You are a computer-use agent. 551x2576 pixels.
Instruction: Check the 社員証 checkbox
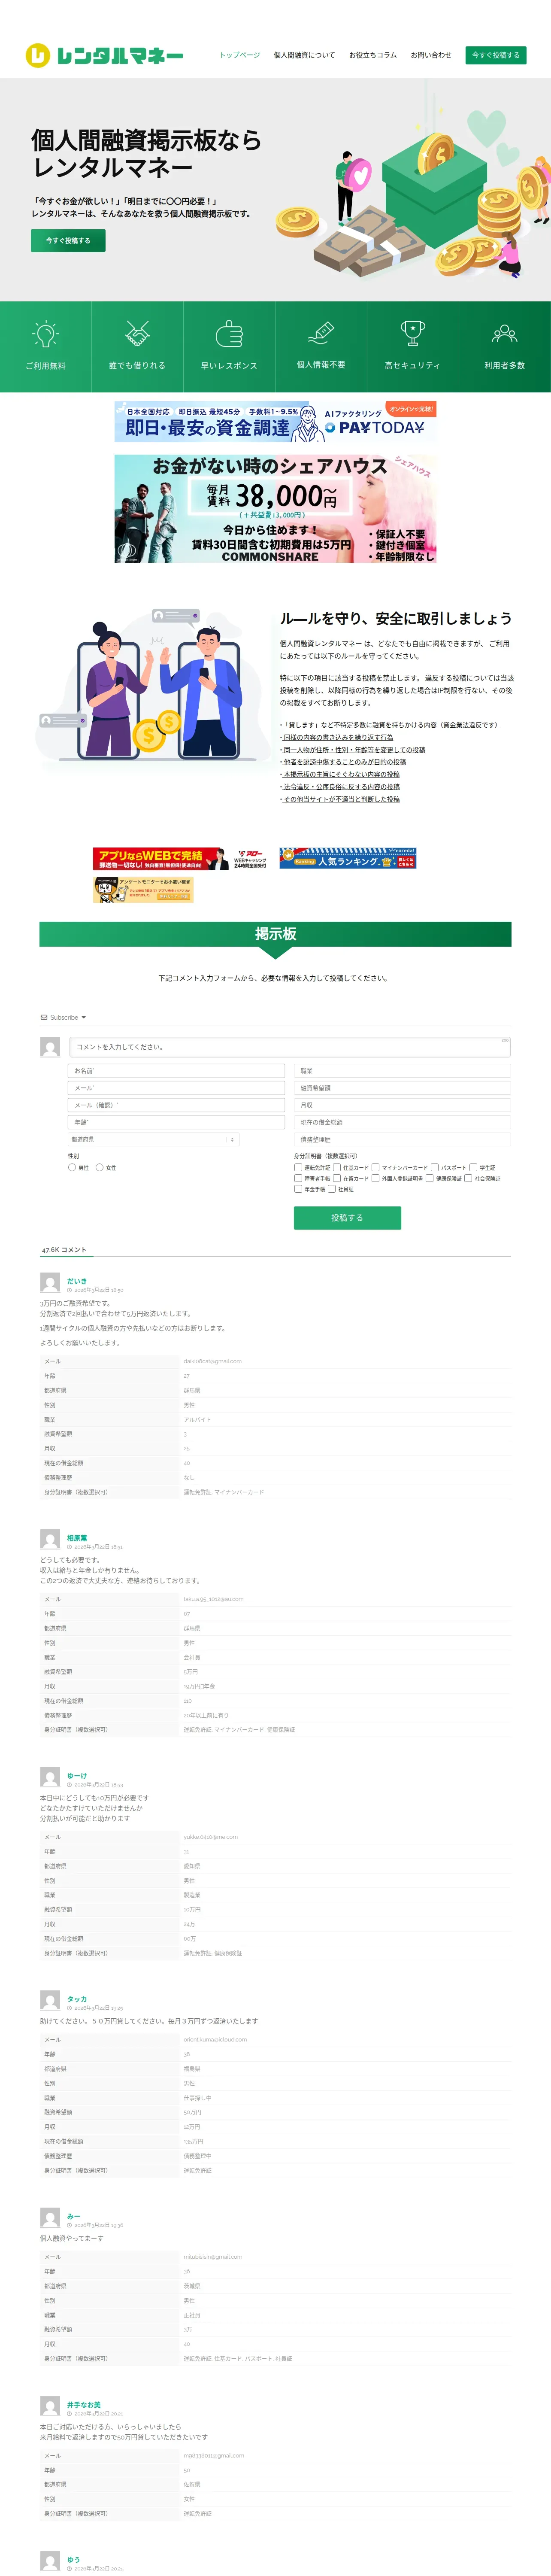point(332,1189)
